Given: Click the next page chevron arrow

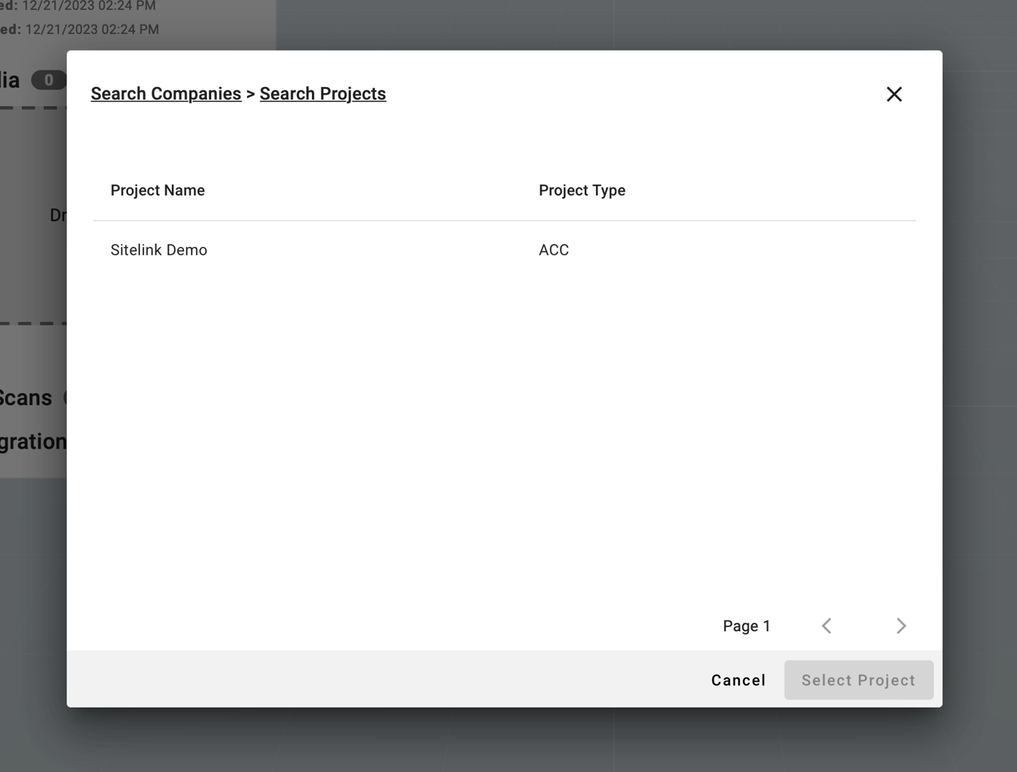Looking at the screenshot, I should pyautogui.click(x=901, y=626).
